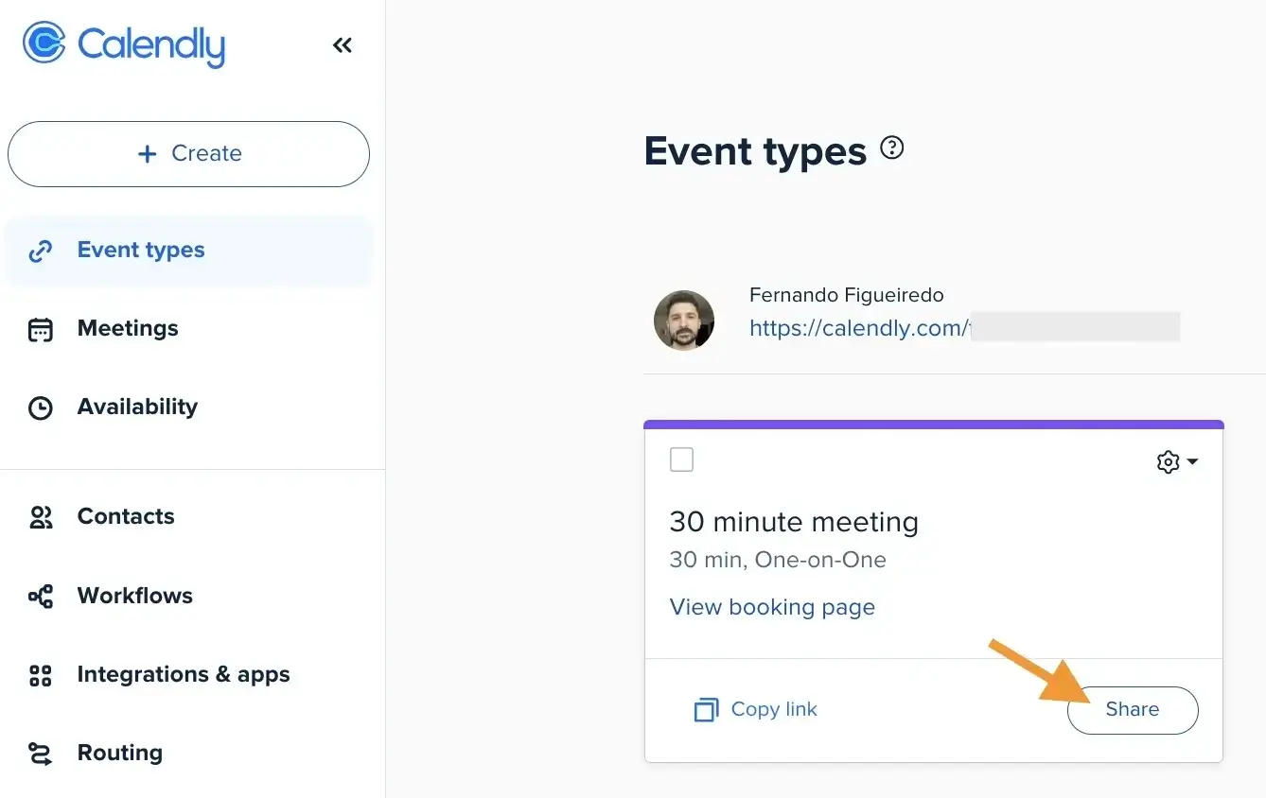The height and width of the screenshot is (798, 1266).
Task: Click the '30 min, One-on-One' text
Action: (778, 560)
